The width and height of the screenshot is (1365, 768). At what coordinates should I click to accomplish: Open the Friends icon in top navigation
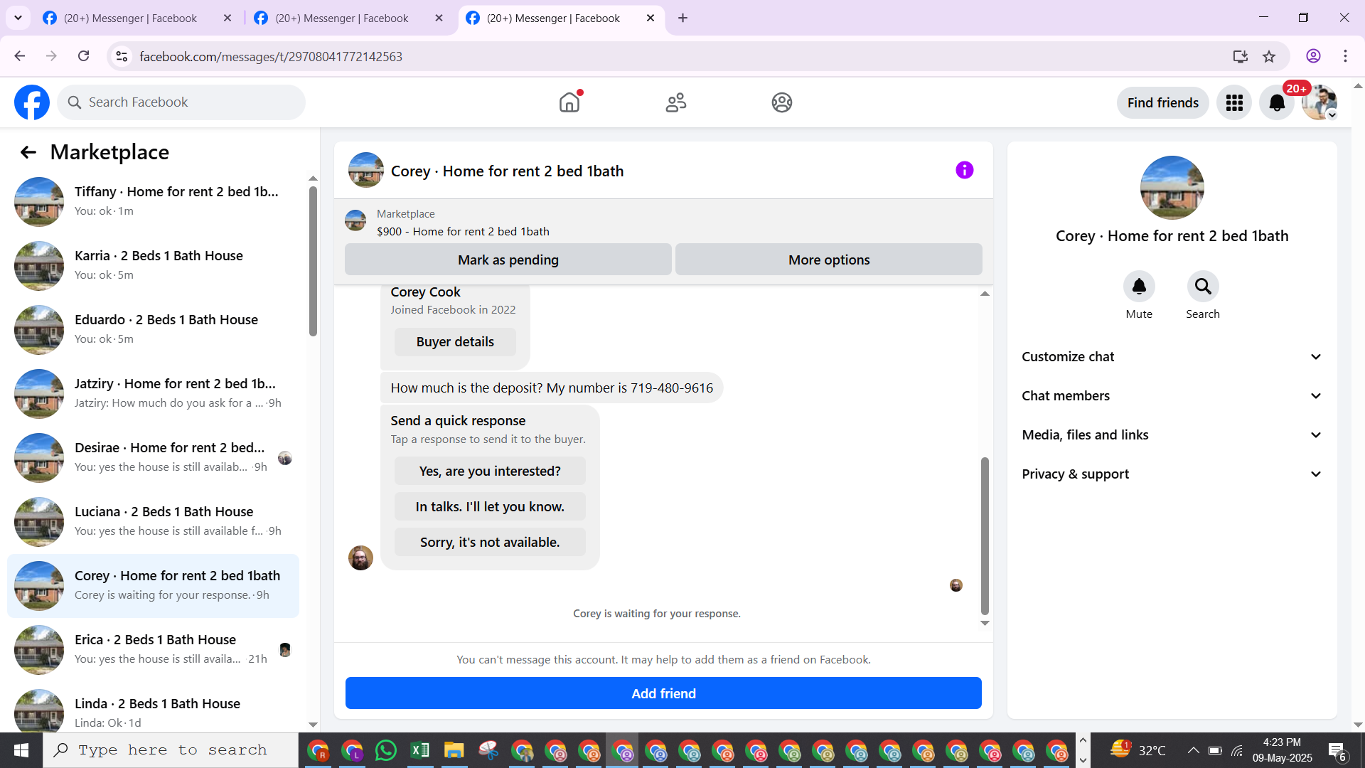point(675,102)
